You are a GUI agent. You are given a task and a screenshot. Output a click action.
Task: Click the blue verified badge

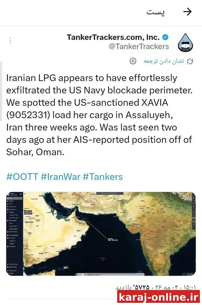(165, 37)
